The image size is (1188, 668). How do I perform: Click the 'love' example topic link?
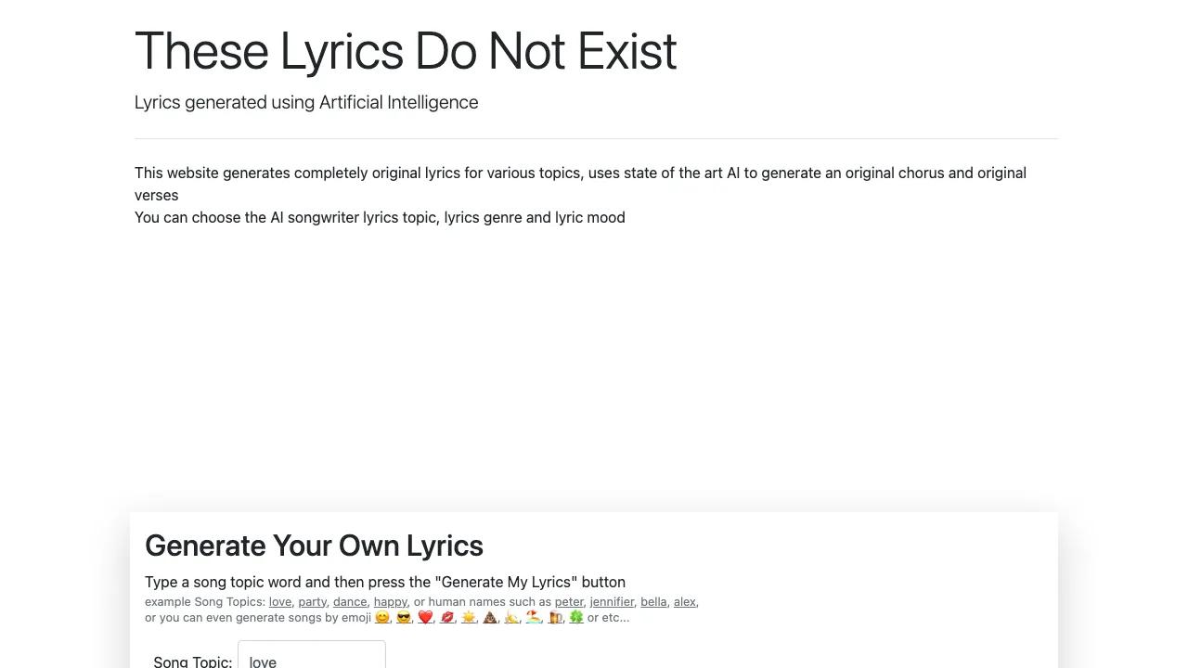[280, 601]
